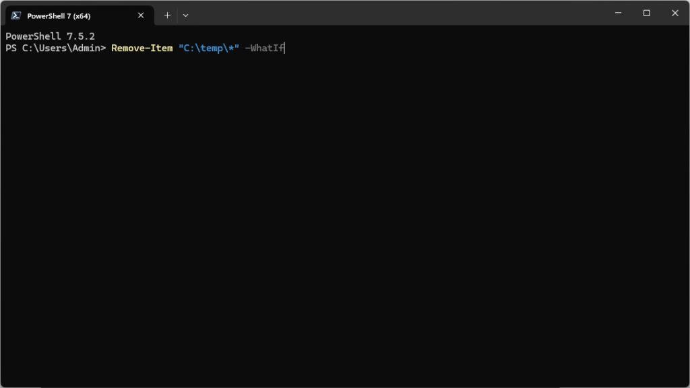
Task: Click the "C:\temp\*" path string
Action: [x=209, y=48]
